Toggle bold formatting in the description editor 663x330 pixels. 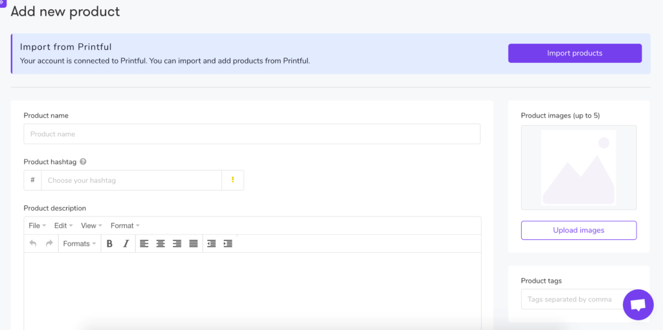[109, 244]
